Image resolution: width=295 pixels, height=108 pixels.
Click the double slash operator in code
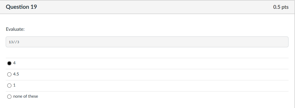click(15, 42)
